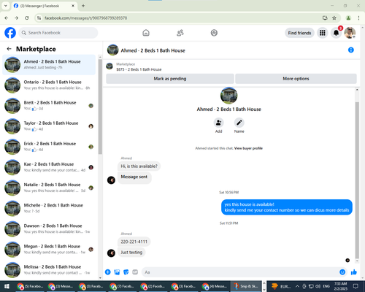Viewport: 365px width, 292px height.
Task: Open Brett - 2 Beds 1 Bath House conversation
Action: (x=49, y=105)
